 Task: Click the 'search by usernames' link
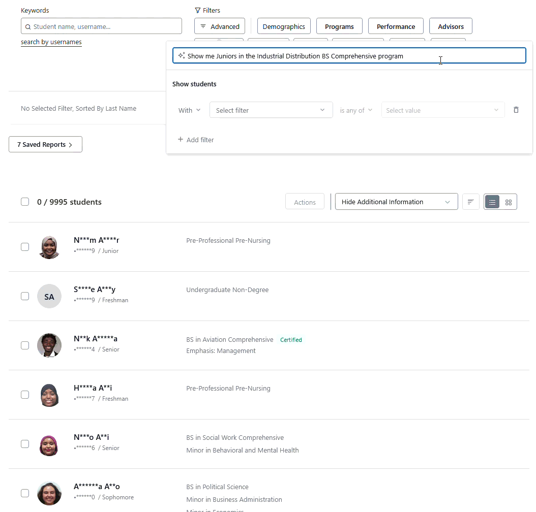[51, 42]
